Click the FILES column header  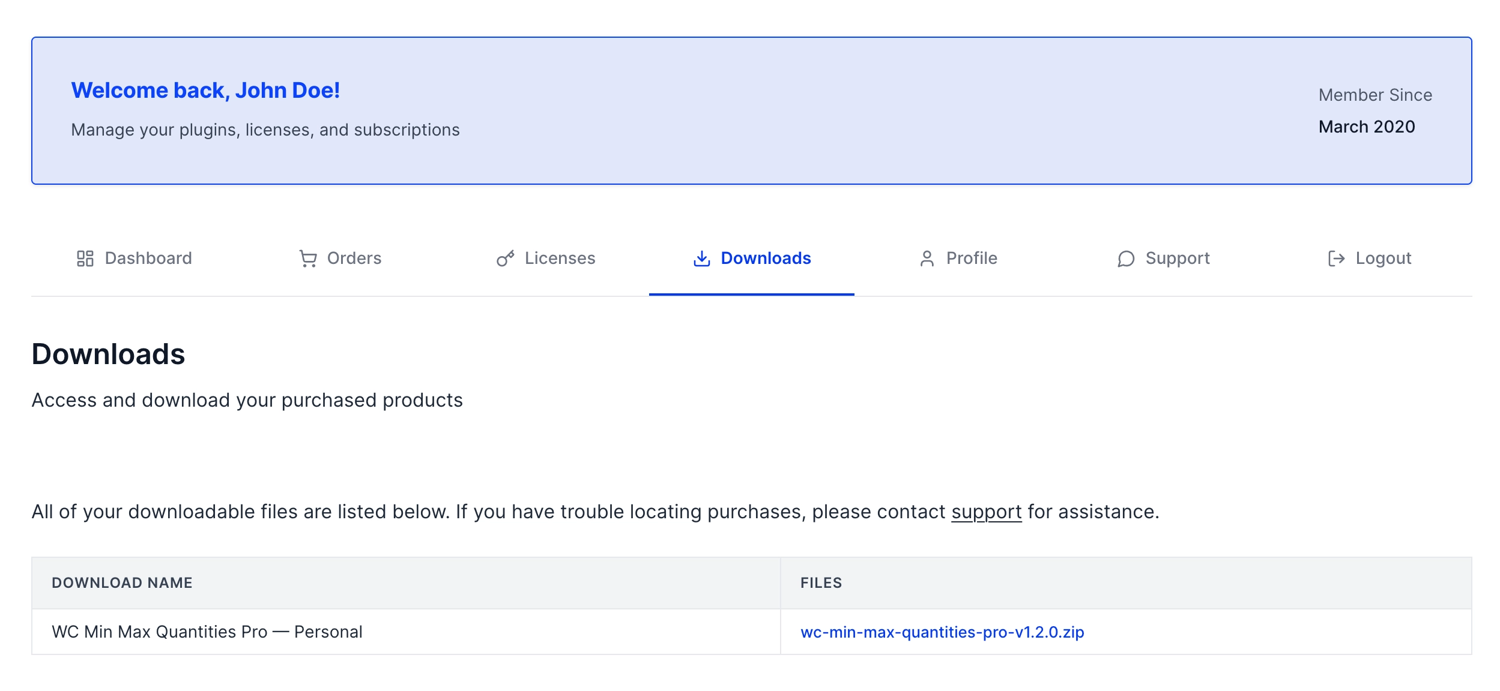821,582
